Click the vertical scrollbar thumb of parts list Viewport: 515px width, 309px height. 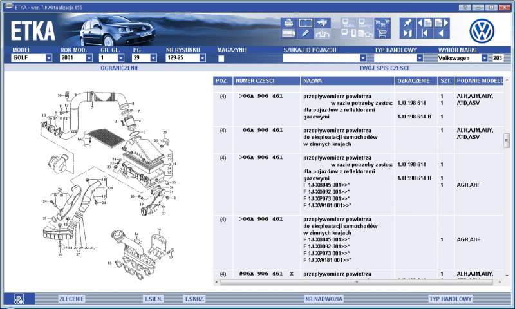[x=507, y=140]
